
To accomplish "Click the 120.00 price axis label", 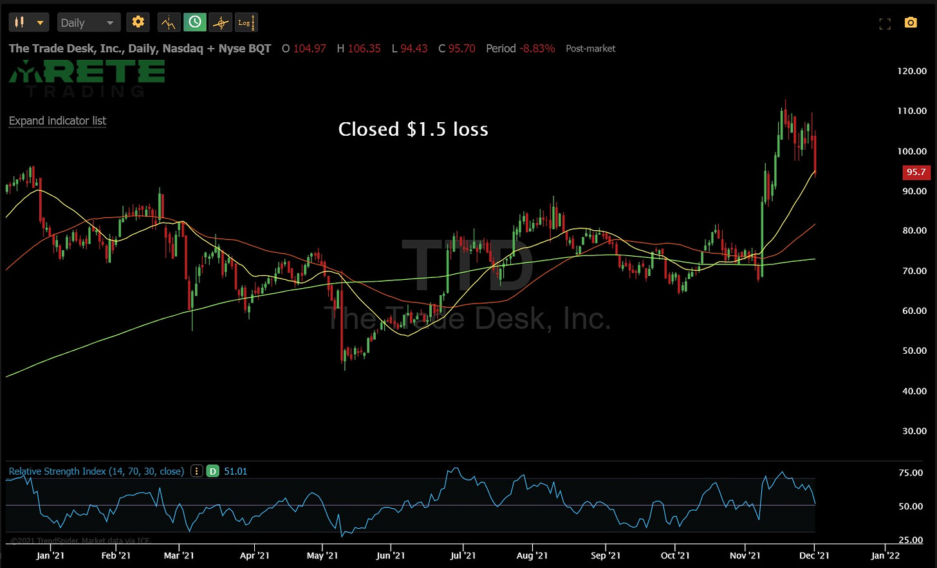I will tap(912, 71).
